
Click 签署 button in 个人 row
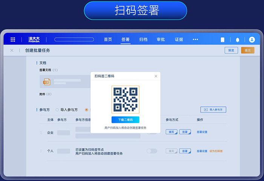pos(185,151)
